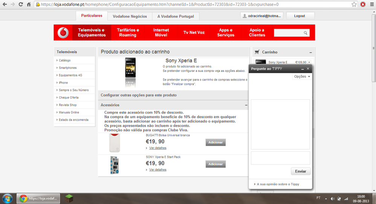This screenshot has height=204, width=376.
Task: Collapse the Acessórios section
Action: coord(246,105)
